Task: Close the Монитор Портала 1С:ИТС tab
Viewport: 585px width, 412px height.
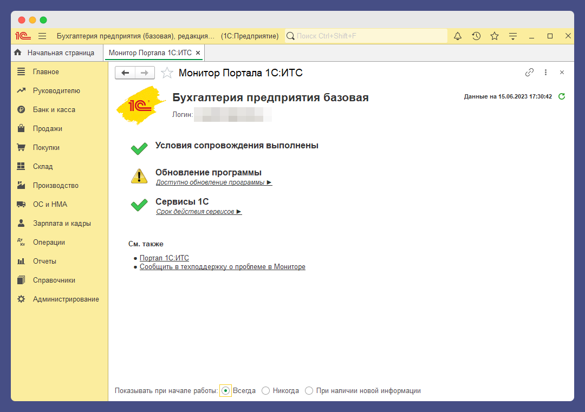Action: (198, 53)
